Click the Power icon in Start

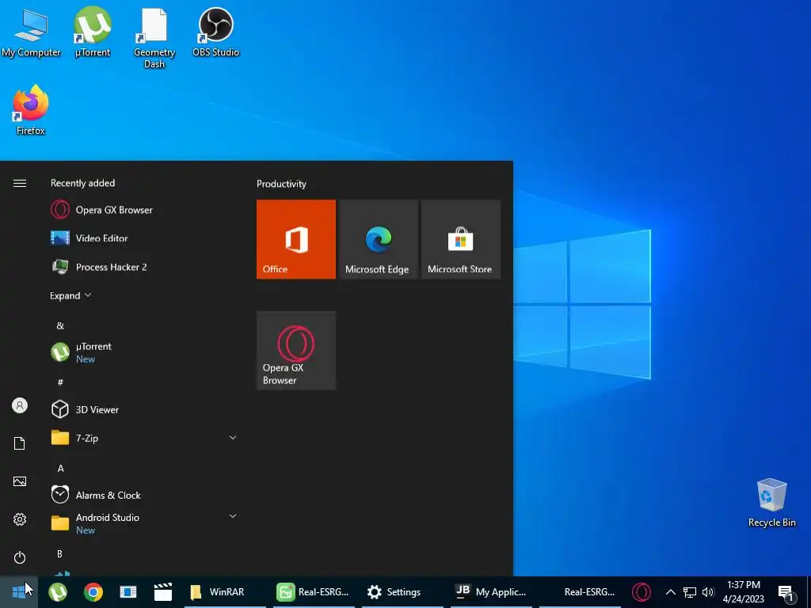tap(20, 557)
